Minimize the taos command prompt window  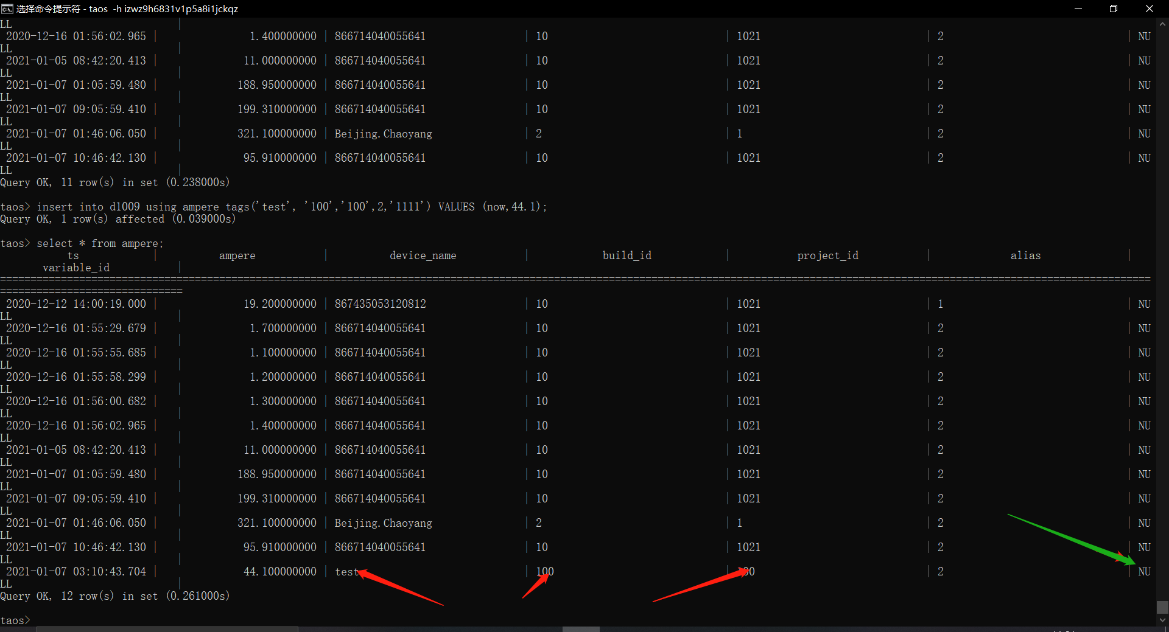(1078, 9)
